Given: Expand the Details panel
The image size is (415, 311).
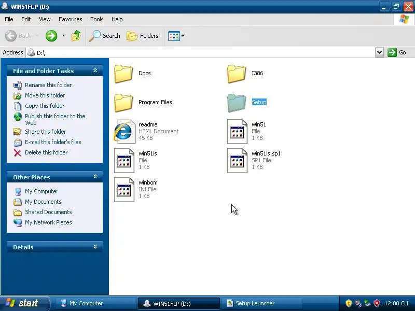Looking at the screenshot, I should pos(95,247).
